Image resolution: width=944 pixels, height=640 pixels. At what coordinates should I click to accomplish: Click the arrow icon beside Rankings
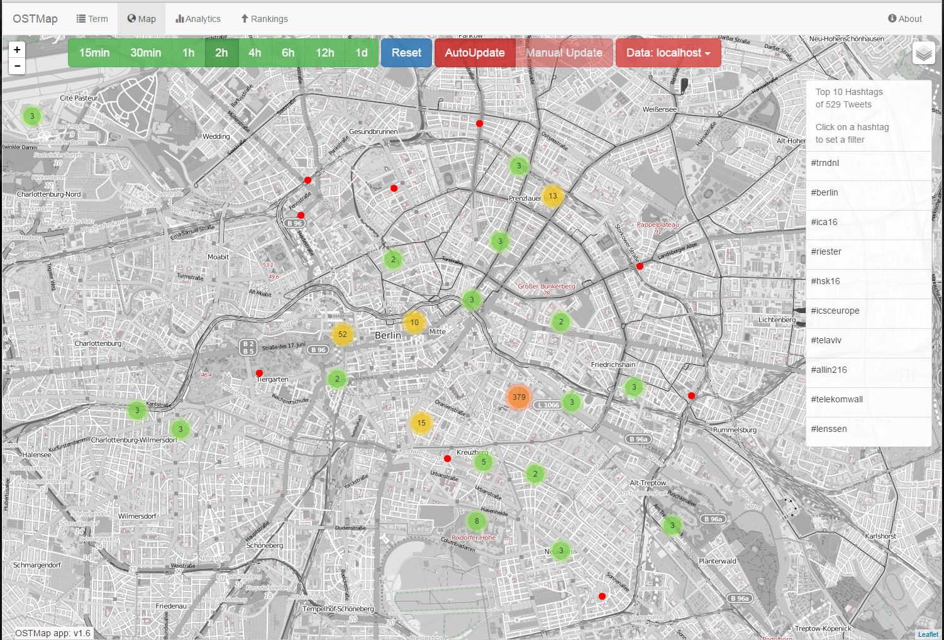pos(245,18)
